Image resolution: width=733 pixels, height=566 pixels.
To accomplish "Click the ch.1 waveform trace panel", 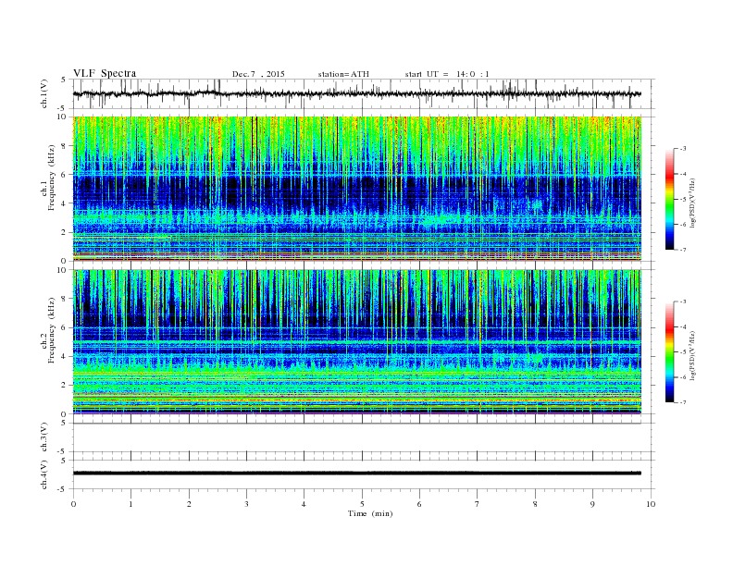I will pyautogui.click(x=364, y=93).
